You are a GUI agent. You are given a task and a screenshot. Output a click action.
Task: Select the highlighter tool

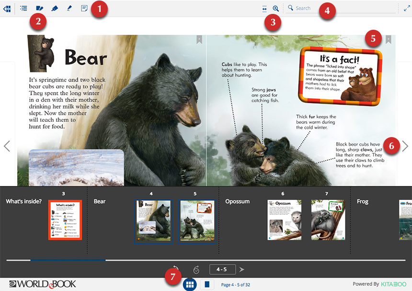tap(55, 9)
